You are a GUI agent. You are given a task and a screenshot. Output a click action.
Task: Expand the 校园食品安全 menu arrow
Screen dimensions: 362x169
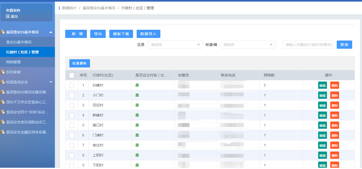[51, 82]
